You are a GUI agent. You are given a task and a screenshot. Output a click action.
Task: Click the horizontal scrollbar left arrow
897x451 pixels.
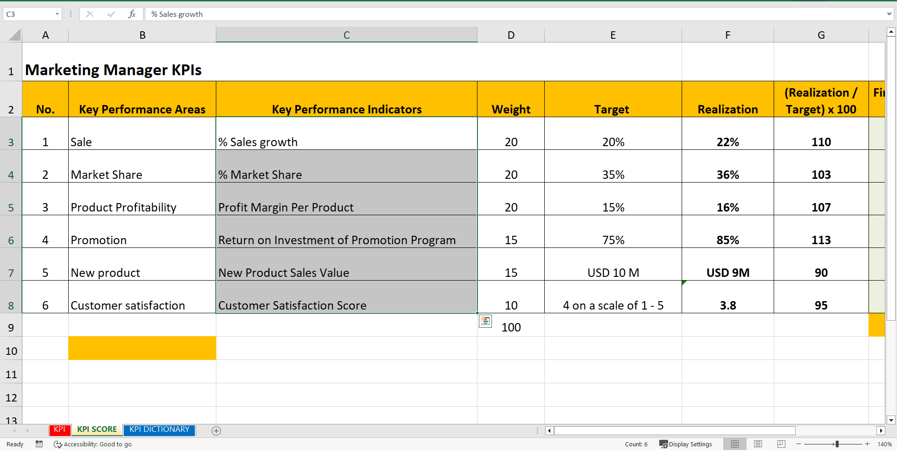tap(549, 430)
